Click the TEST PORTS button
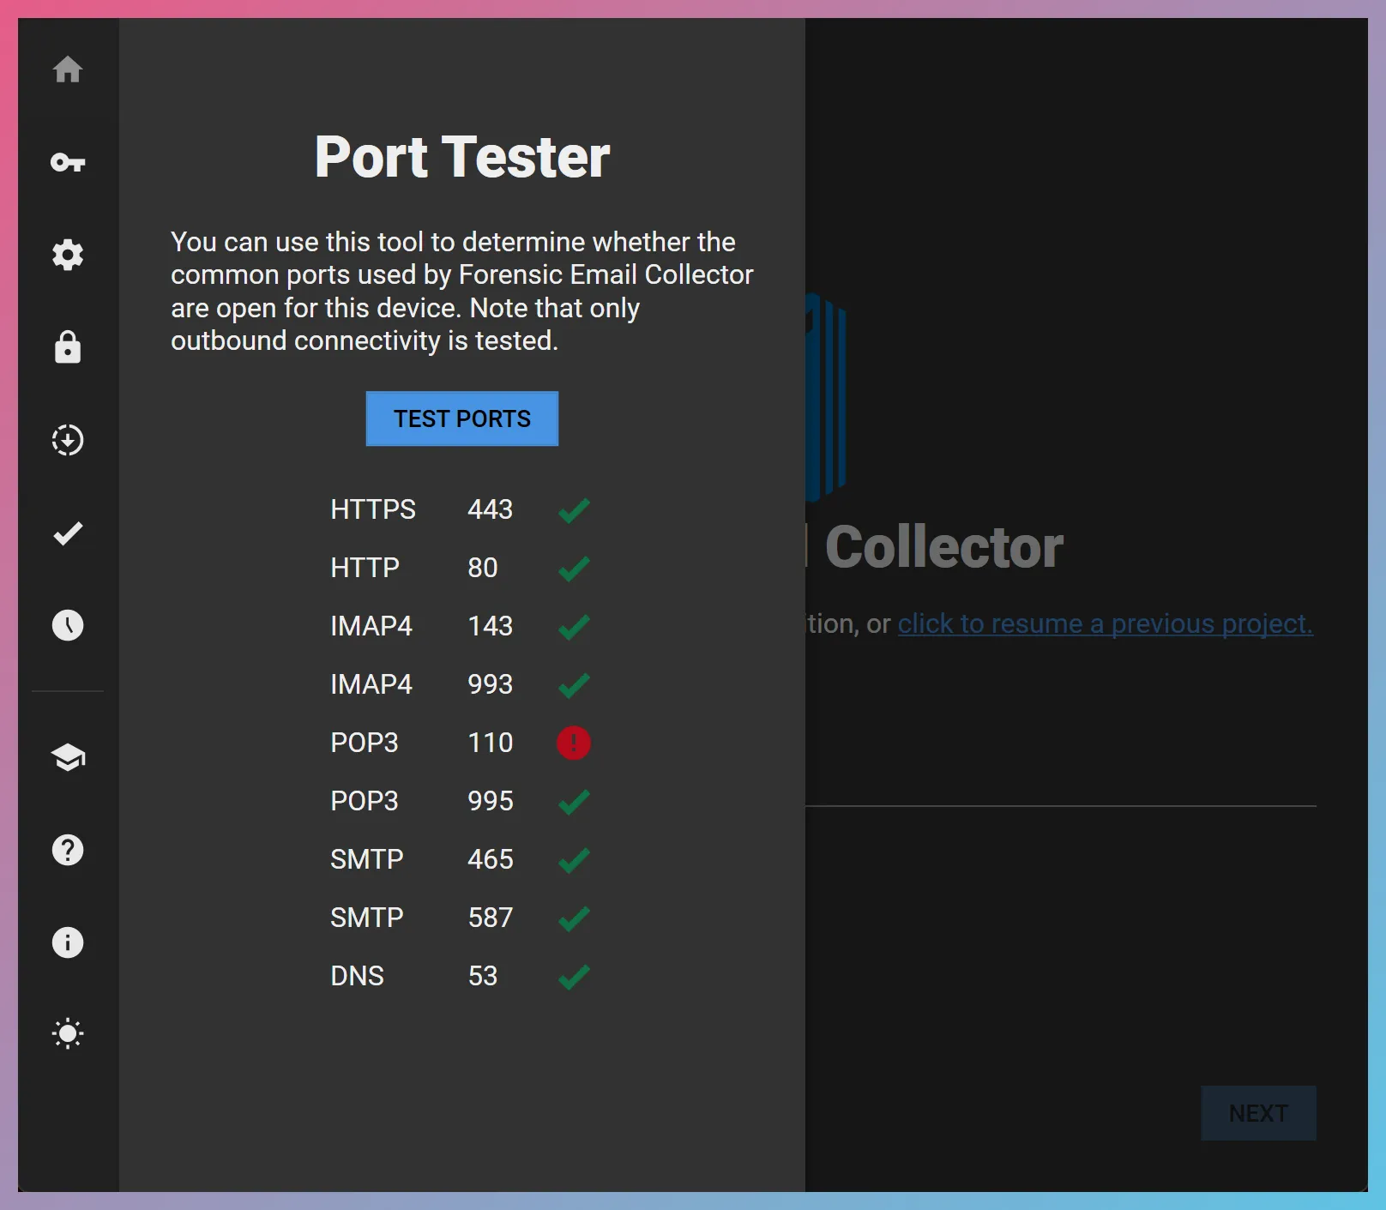This screenshot has width=1386, height=1210. [461, 418]
